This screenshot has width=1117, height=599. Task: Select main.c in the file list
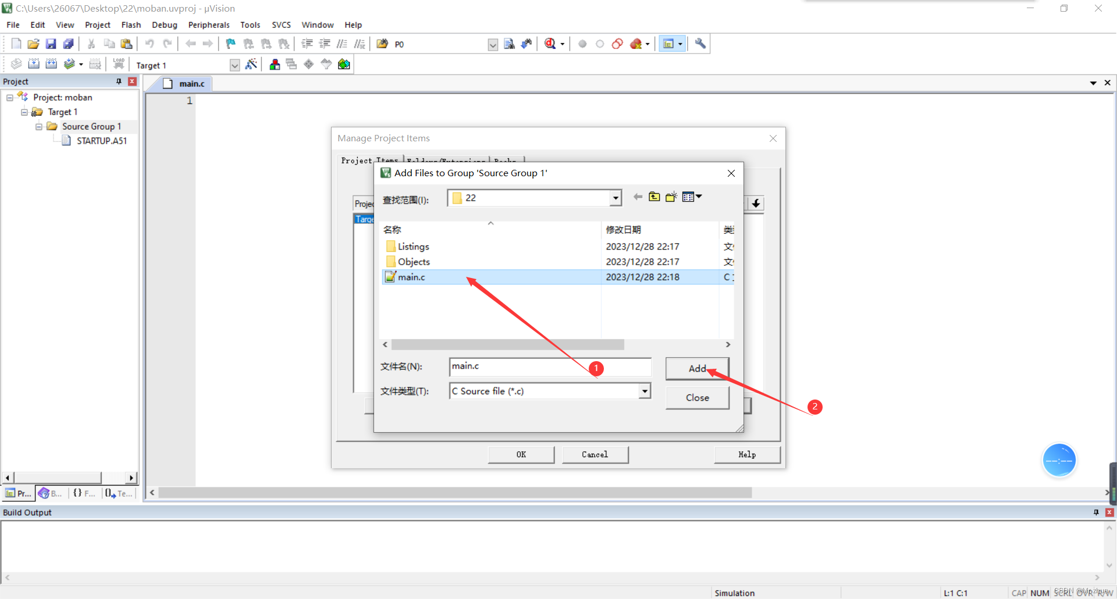(x=557, y=277)
